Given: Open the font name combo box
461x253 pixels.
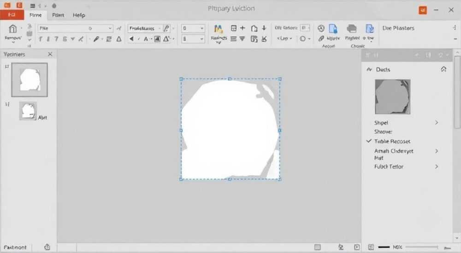Looking at the screenshot, I should pyautogui.click(x=75, y=28).
